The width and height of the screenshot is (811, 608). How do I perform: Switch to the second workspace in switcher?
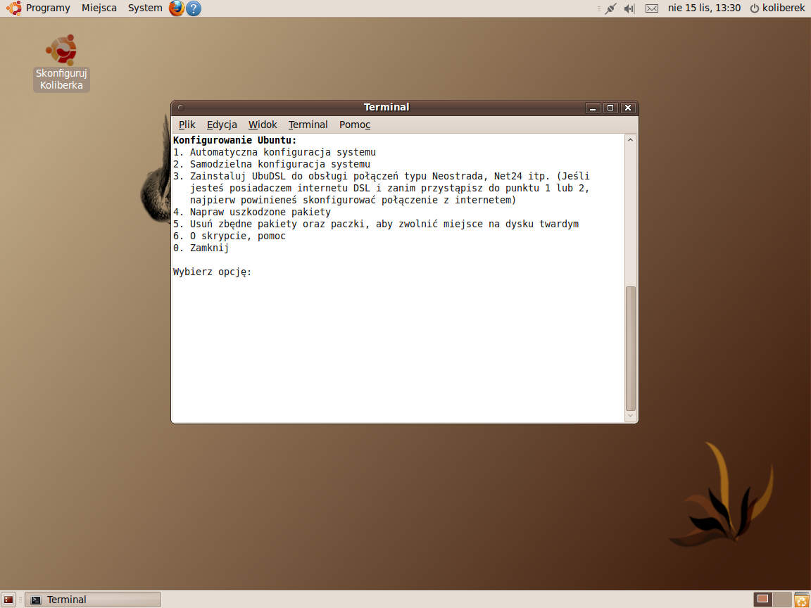tap(782, 600)
